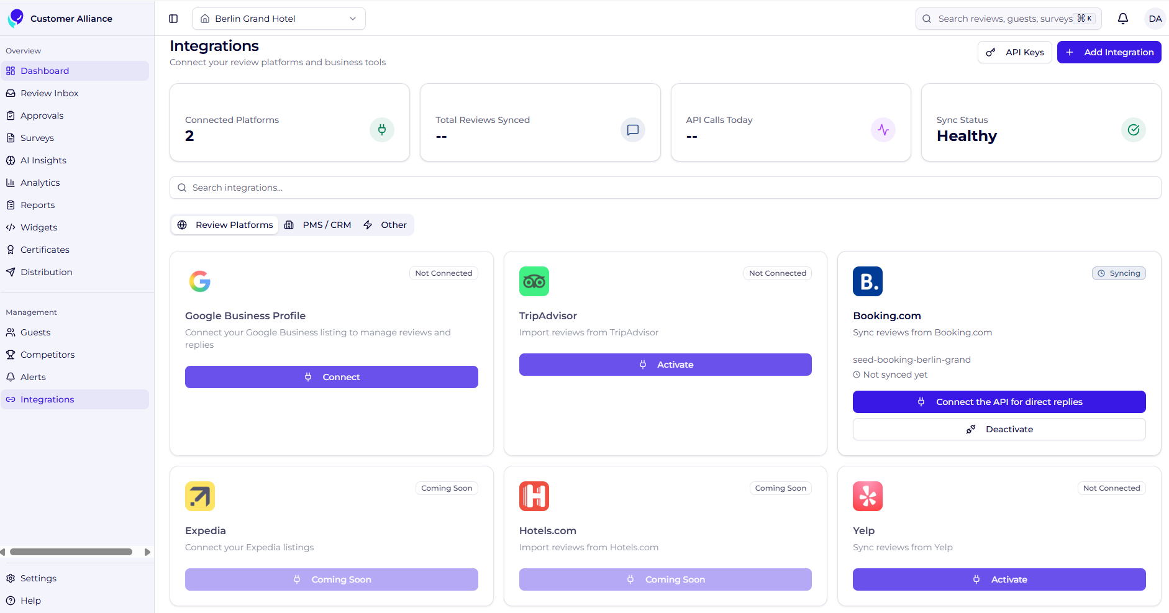Go to Review Inbox
The width and height of the screenshot is (1169, 613).
click(75, 93)
